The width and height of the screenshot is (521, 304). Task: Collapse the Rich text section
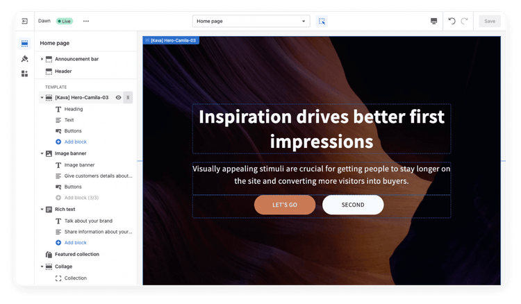(x=42, y=210)
